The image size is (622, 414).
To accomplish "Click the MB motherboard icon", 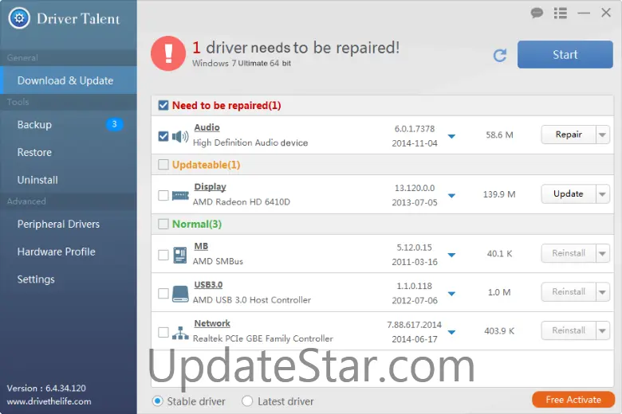I will click(180, 255).
